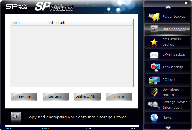The image size is (192, 130).
Task: Select the Data encryption menu item
Action: coord(167,29)
